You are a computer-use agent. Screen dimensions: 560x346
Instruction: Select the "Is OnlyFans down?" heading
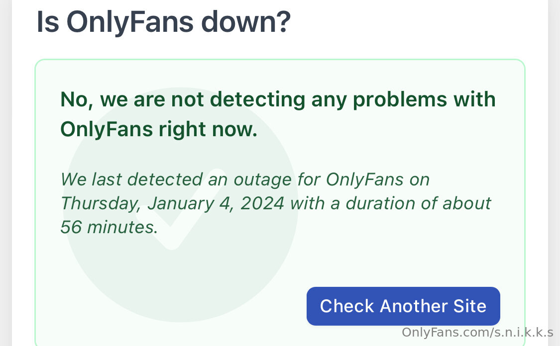pos(164,22)
